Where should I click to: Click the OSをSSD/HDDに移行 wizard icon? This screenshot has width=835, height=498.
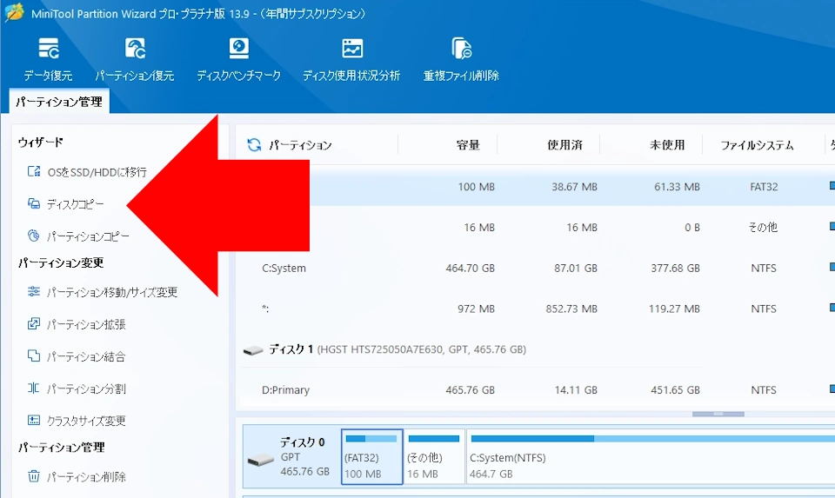click(34, 171)
